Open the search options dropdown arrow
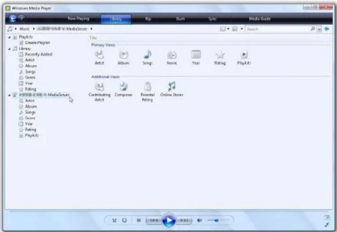This screenshot has height=232, width=337. pyautogui.click(x=320, y=29)
